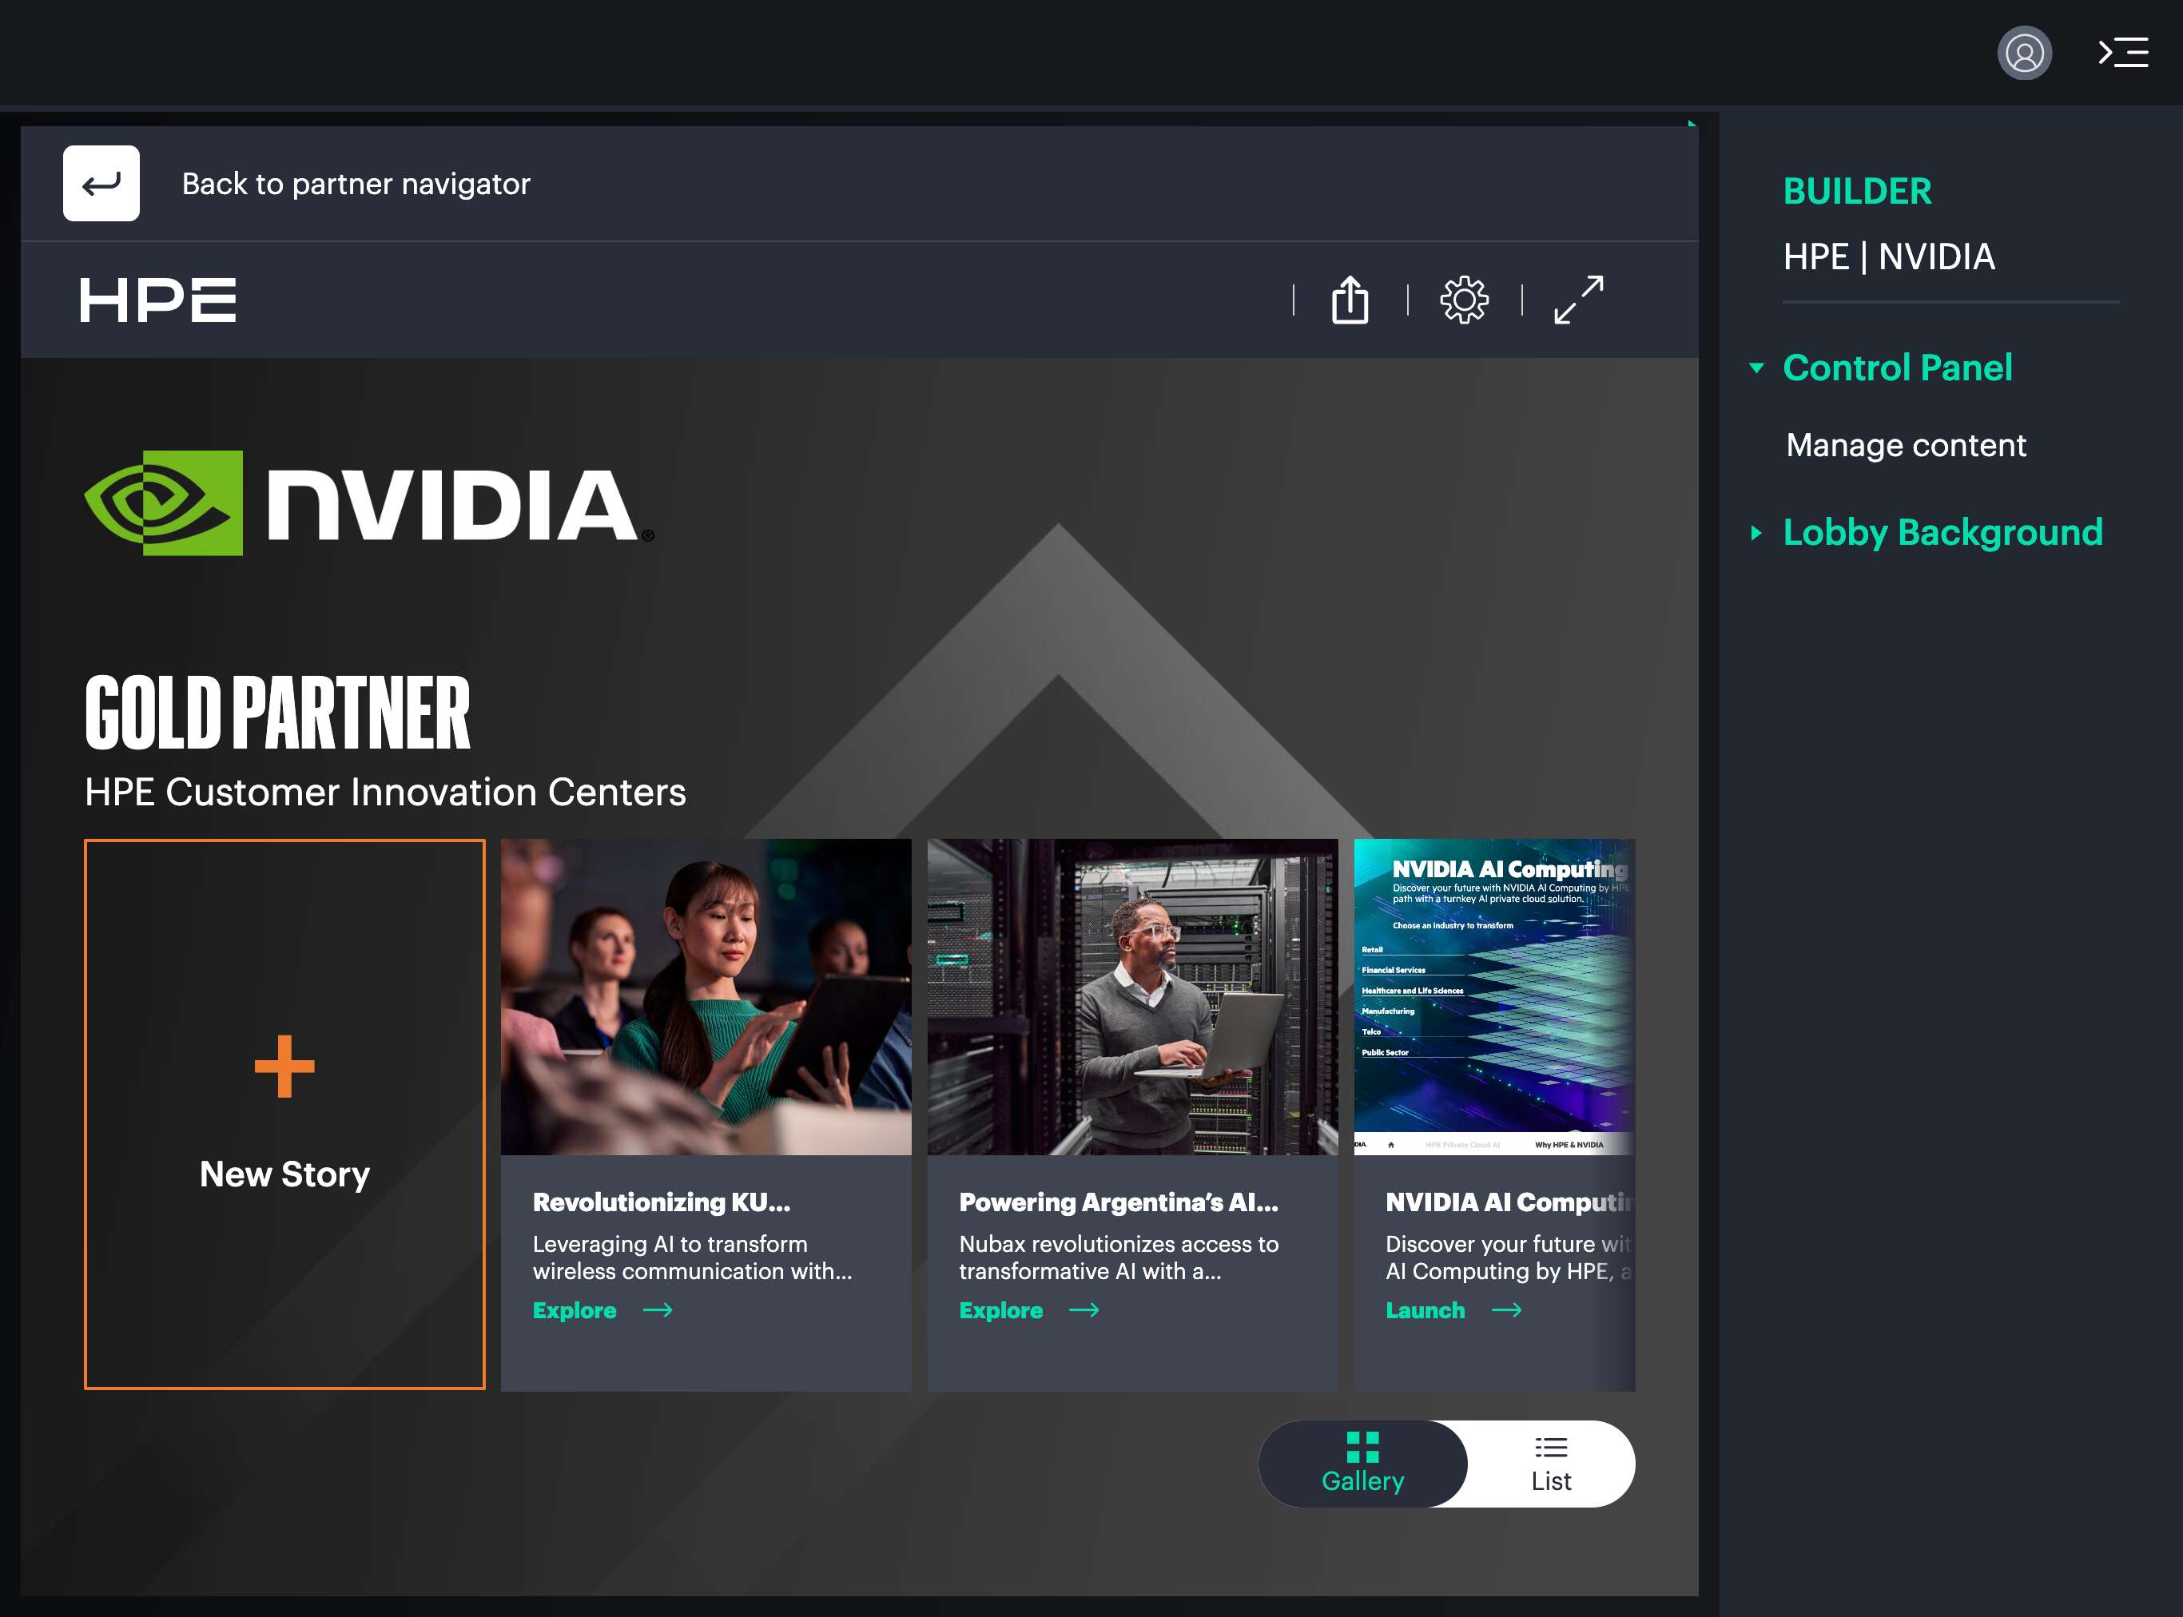Click HPE | NVIDIA title
The height and width of the screenshot is (1617, 2183).
[1889, 256]
